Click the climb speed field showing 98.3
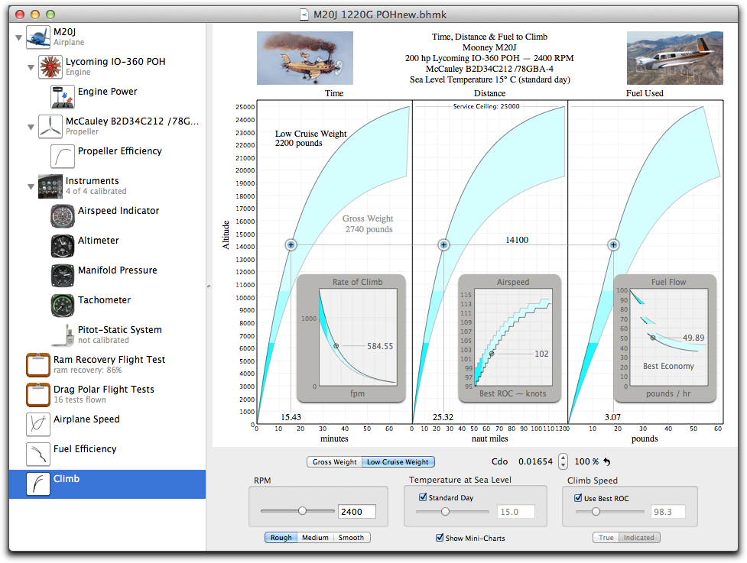The image size is (747, 563). pos(668,512)
